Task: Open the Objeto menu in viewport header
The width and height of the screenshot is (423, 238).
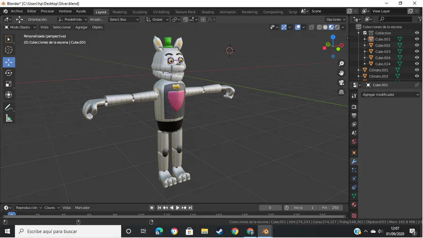Action: 97,27
